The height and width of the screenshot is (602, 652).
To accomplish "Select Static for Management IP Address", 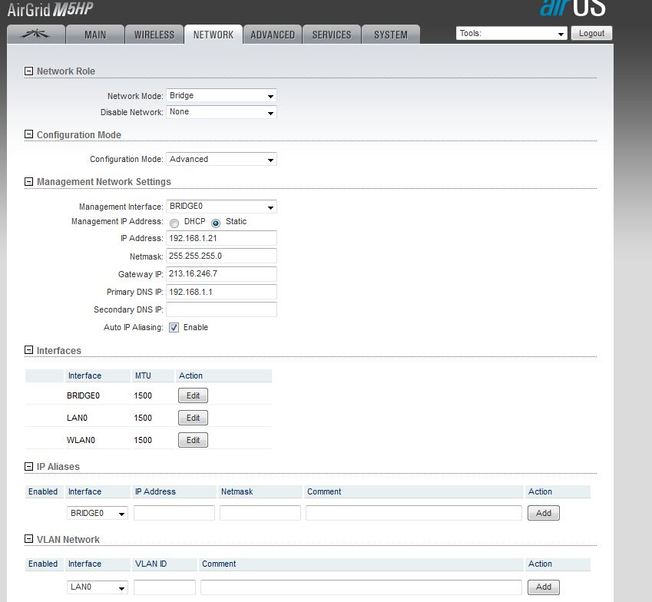I will [x=215, y=223].
